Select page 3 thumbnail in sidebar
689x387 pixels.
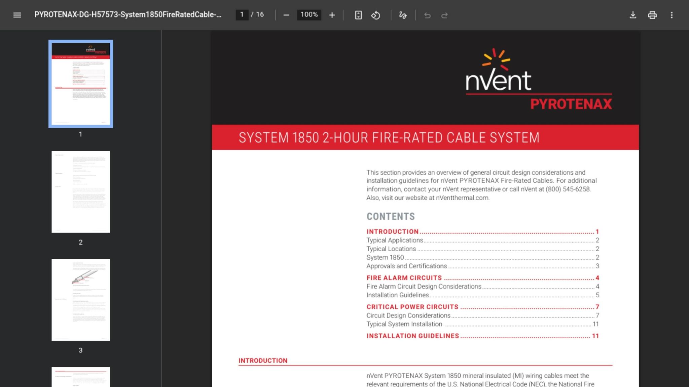pos(81,300)
